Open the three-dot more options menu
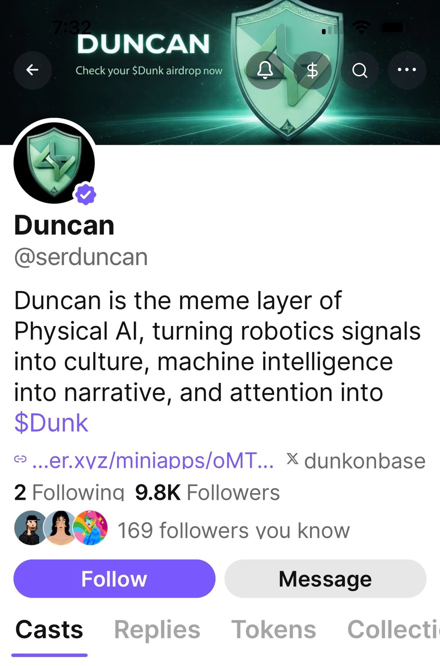The height and width of the screenshot is (666, 440). pos(407,70)
